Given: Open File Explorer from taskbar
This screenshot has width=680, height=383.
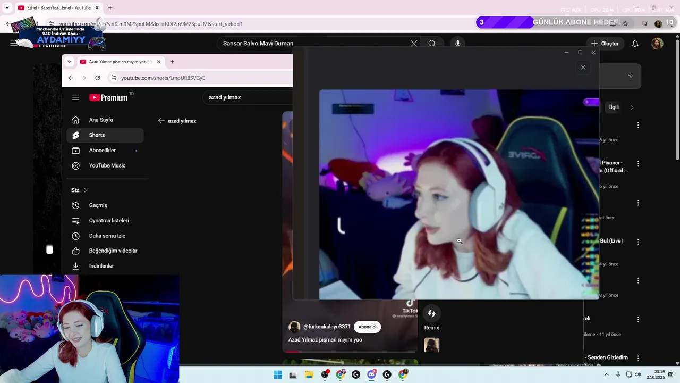Looking at the screenshot, I should tap(309, 375).
